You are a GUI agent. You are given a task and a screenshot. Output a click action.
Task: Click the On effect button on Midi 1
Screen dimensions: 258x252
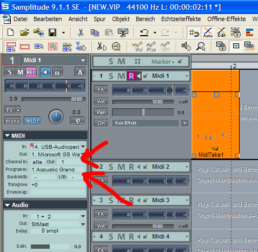pyautogui.click(x=101, y=123)
